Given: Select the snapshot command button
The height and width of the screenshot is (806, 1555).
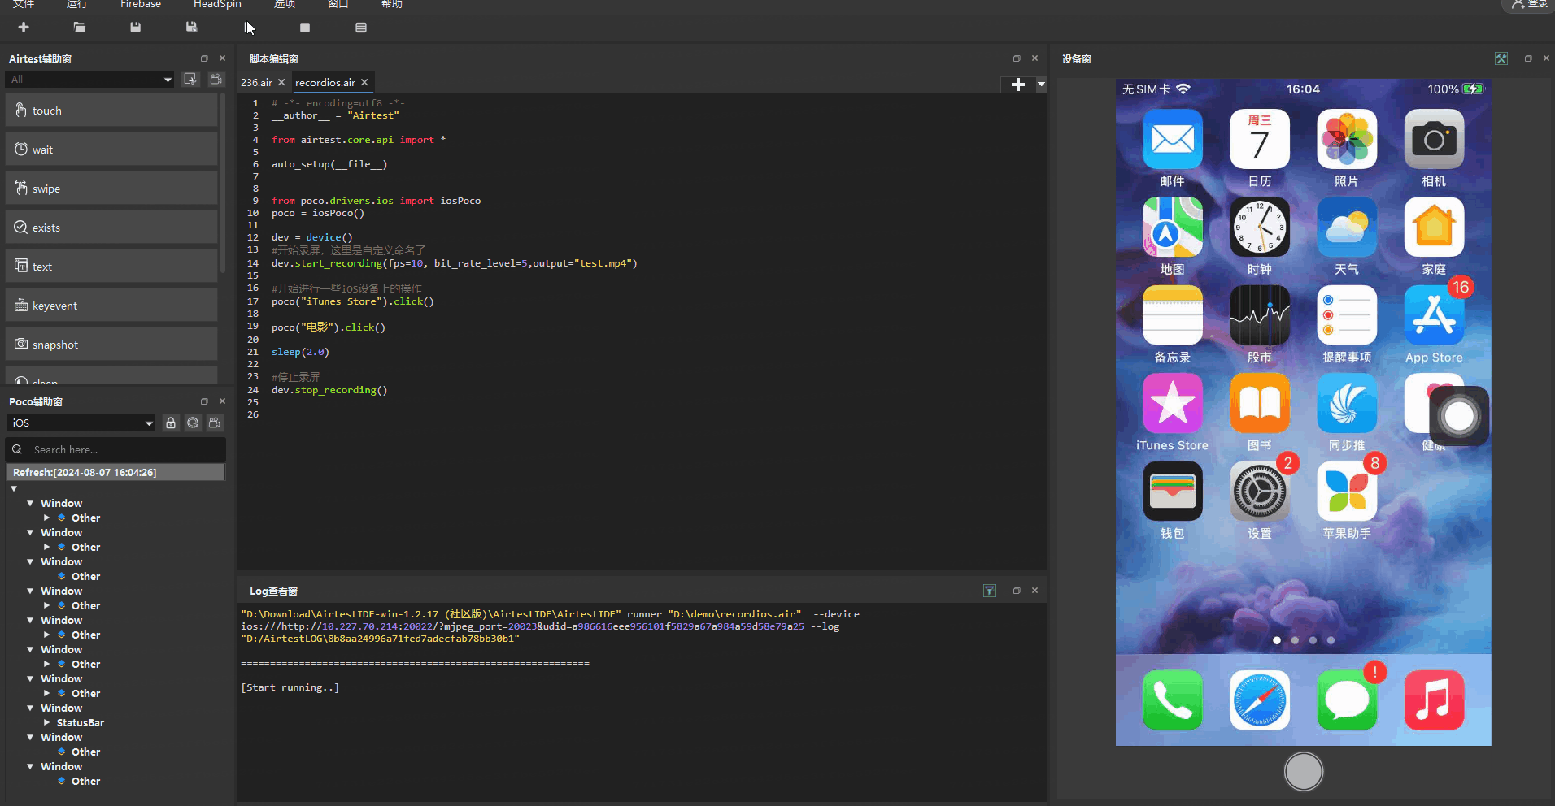Looking at the screenshot, I should click(x=111, y=344).
